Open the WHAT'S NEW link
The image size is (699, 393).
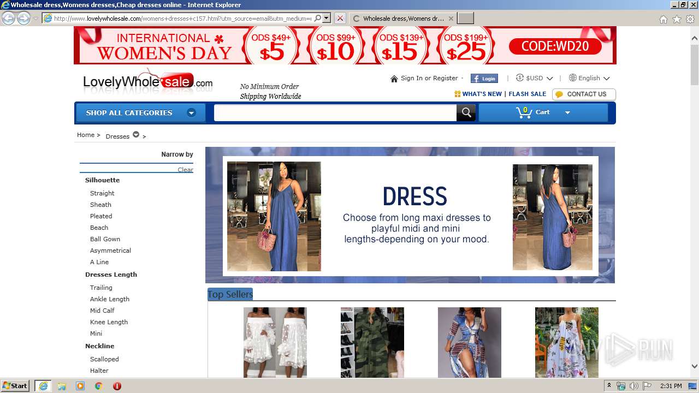pos(482,94)
